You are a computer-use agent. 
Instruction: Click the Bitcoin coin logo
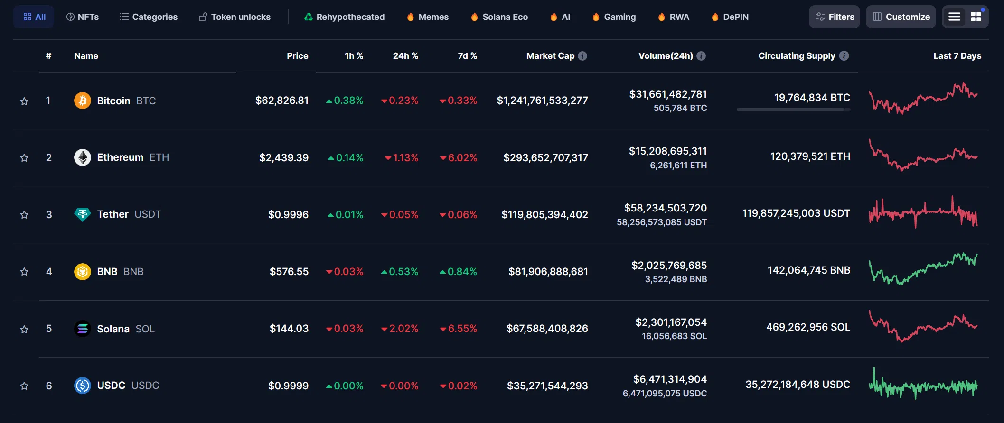pyautogui.click(x=83, y=101)
